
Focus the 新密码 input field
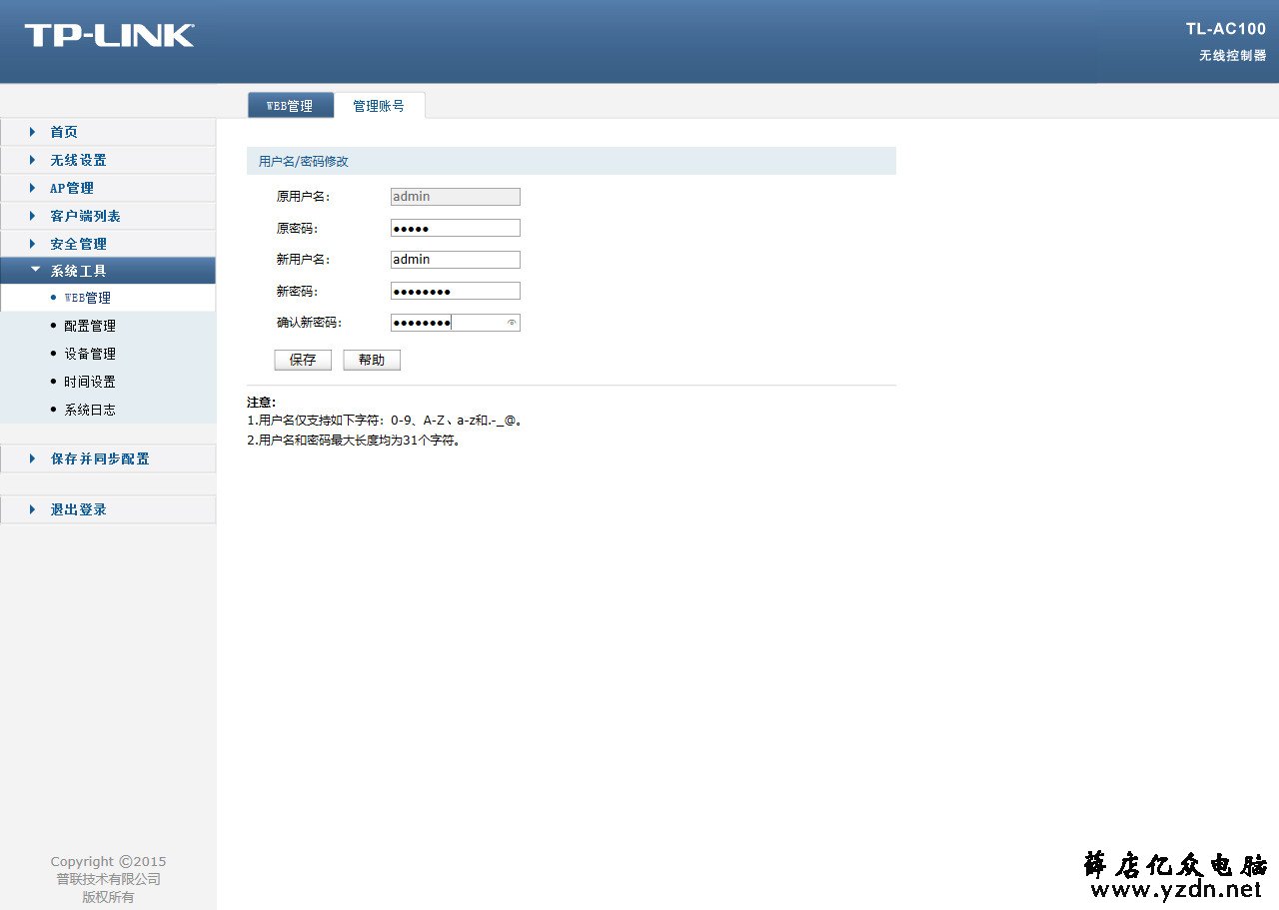pos(456,291)
